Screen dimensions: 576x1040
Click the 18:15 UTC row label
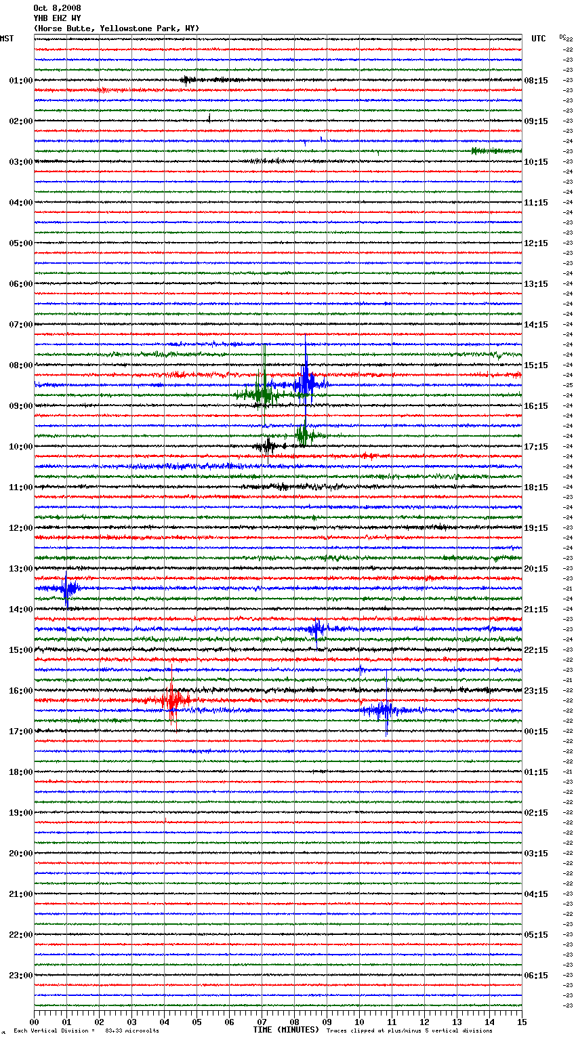tap(536, 487)
